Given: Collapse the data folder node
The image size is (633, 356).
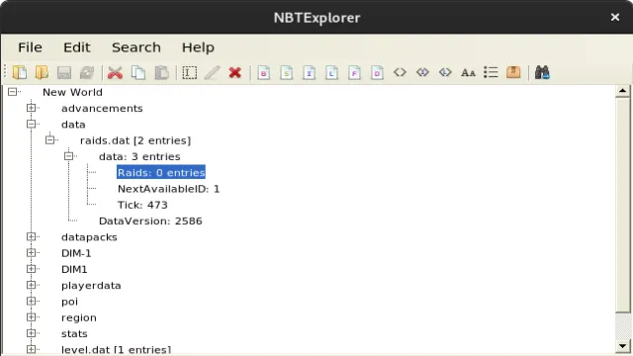Looking at the screenshot, I should point(31,124).
